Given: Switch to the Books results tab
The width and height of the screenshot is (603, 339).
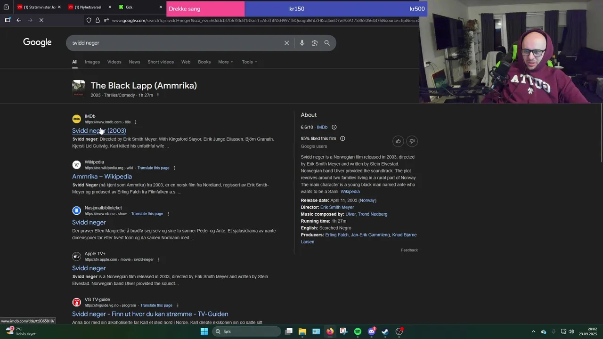Looking at the screenshot, I should [x=204, y=62].
